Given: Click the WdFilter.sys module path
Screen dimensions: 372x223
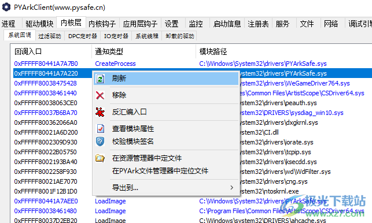Looking at the screenshot, I should [285, 172].
